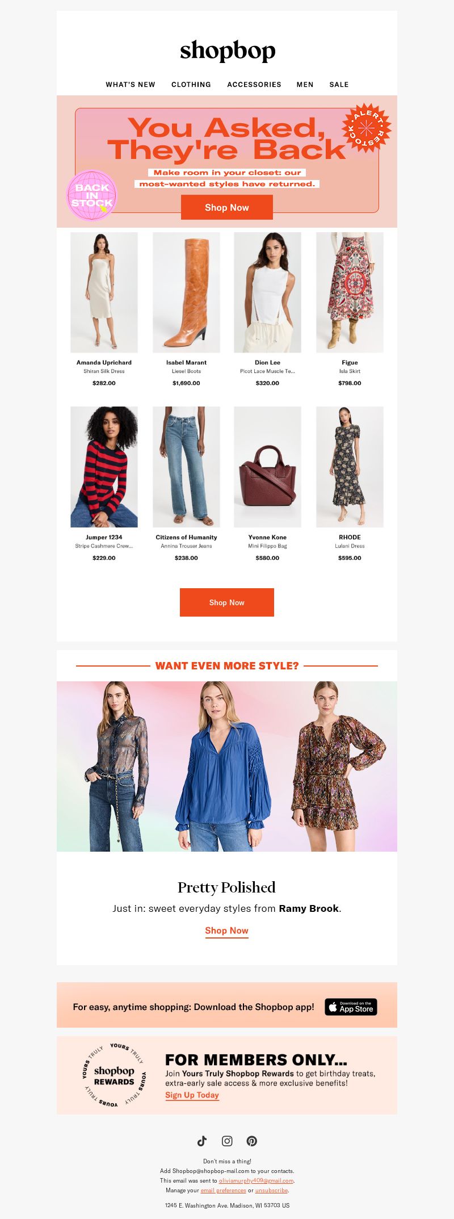
Task: Click the Shop Now button below products
Action: coord(227,602)
